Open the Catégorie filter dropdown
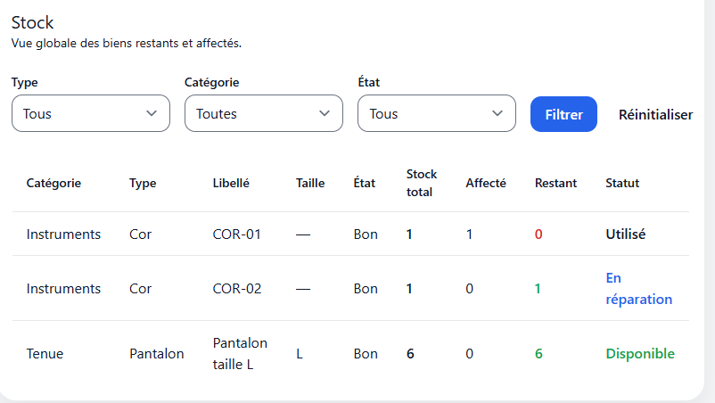The image size is (715, 403). click(x=264, y=113)
